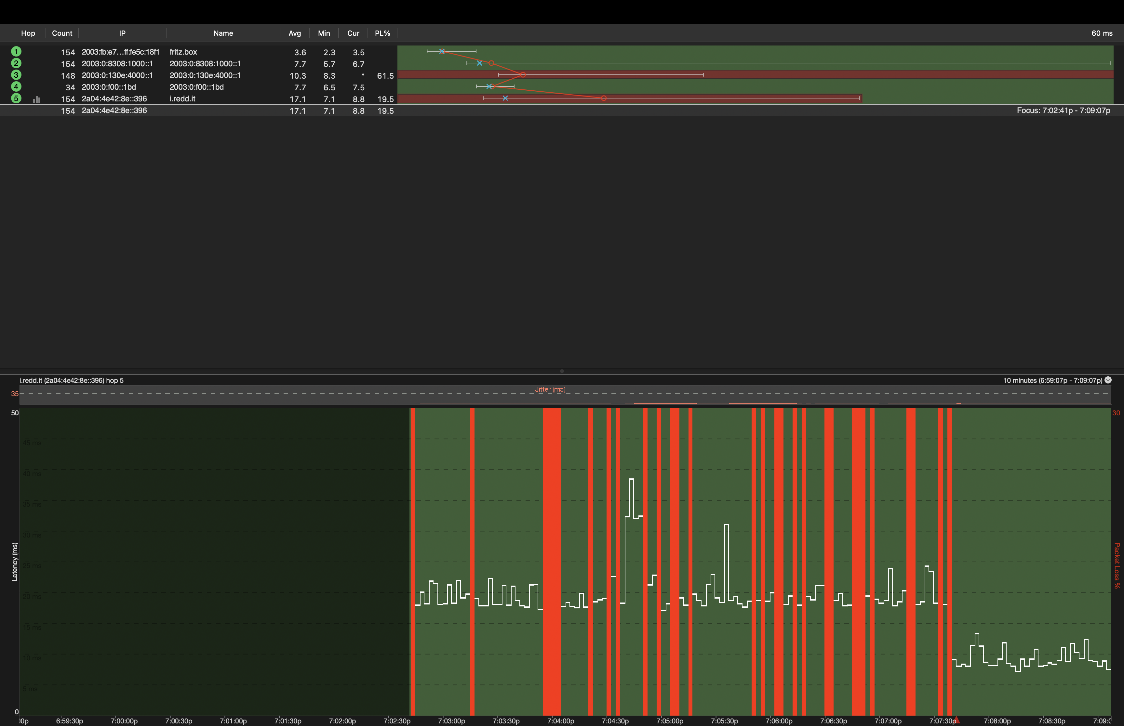Click the Name column header
This screenshot has width=1124, height=726.
tap(223, 33)
